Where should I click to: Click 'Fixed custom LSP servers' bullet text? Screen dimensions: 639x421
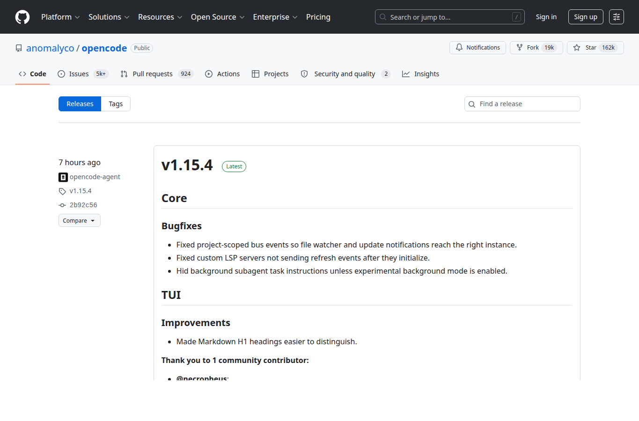pyautogui.click(x=303, y=258)
